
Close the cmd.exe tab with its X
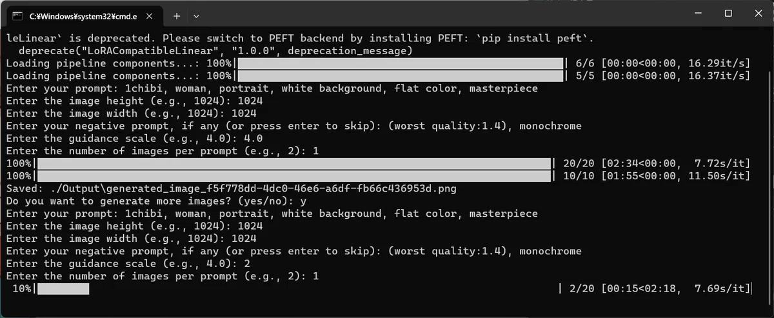click(x=148, y=15)
